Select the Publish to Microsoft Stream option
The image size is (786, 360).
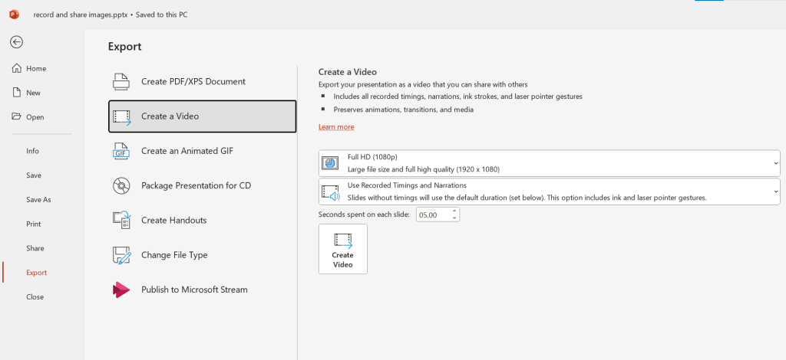point(203,290)
